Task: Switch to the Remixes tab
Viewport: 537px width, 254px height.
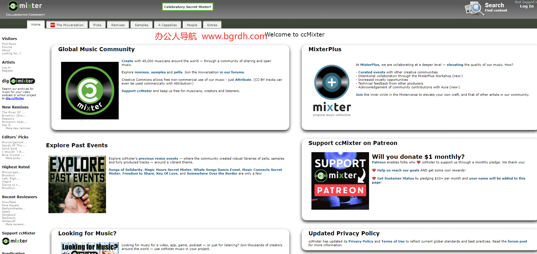Action: pyautogui.click(x=118, y=25)
